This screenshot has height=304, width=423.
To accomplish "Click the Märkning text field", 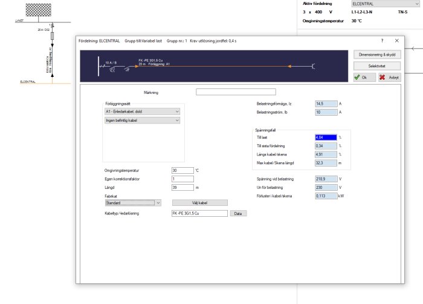I will pyautogui.click(x=236, y=93).
